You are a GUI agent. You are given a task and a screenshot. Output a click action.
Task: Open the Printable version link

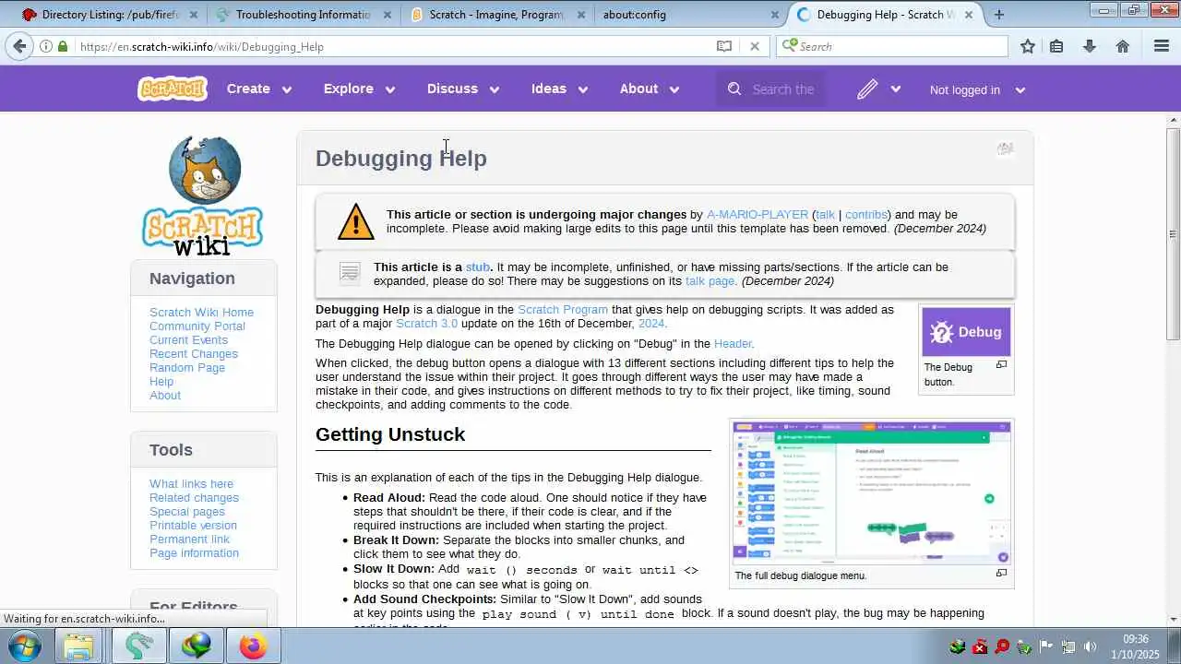(x=193, y=525)
